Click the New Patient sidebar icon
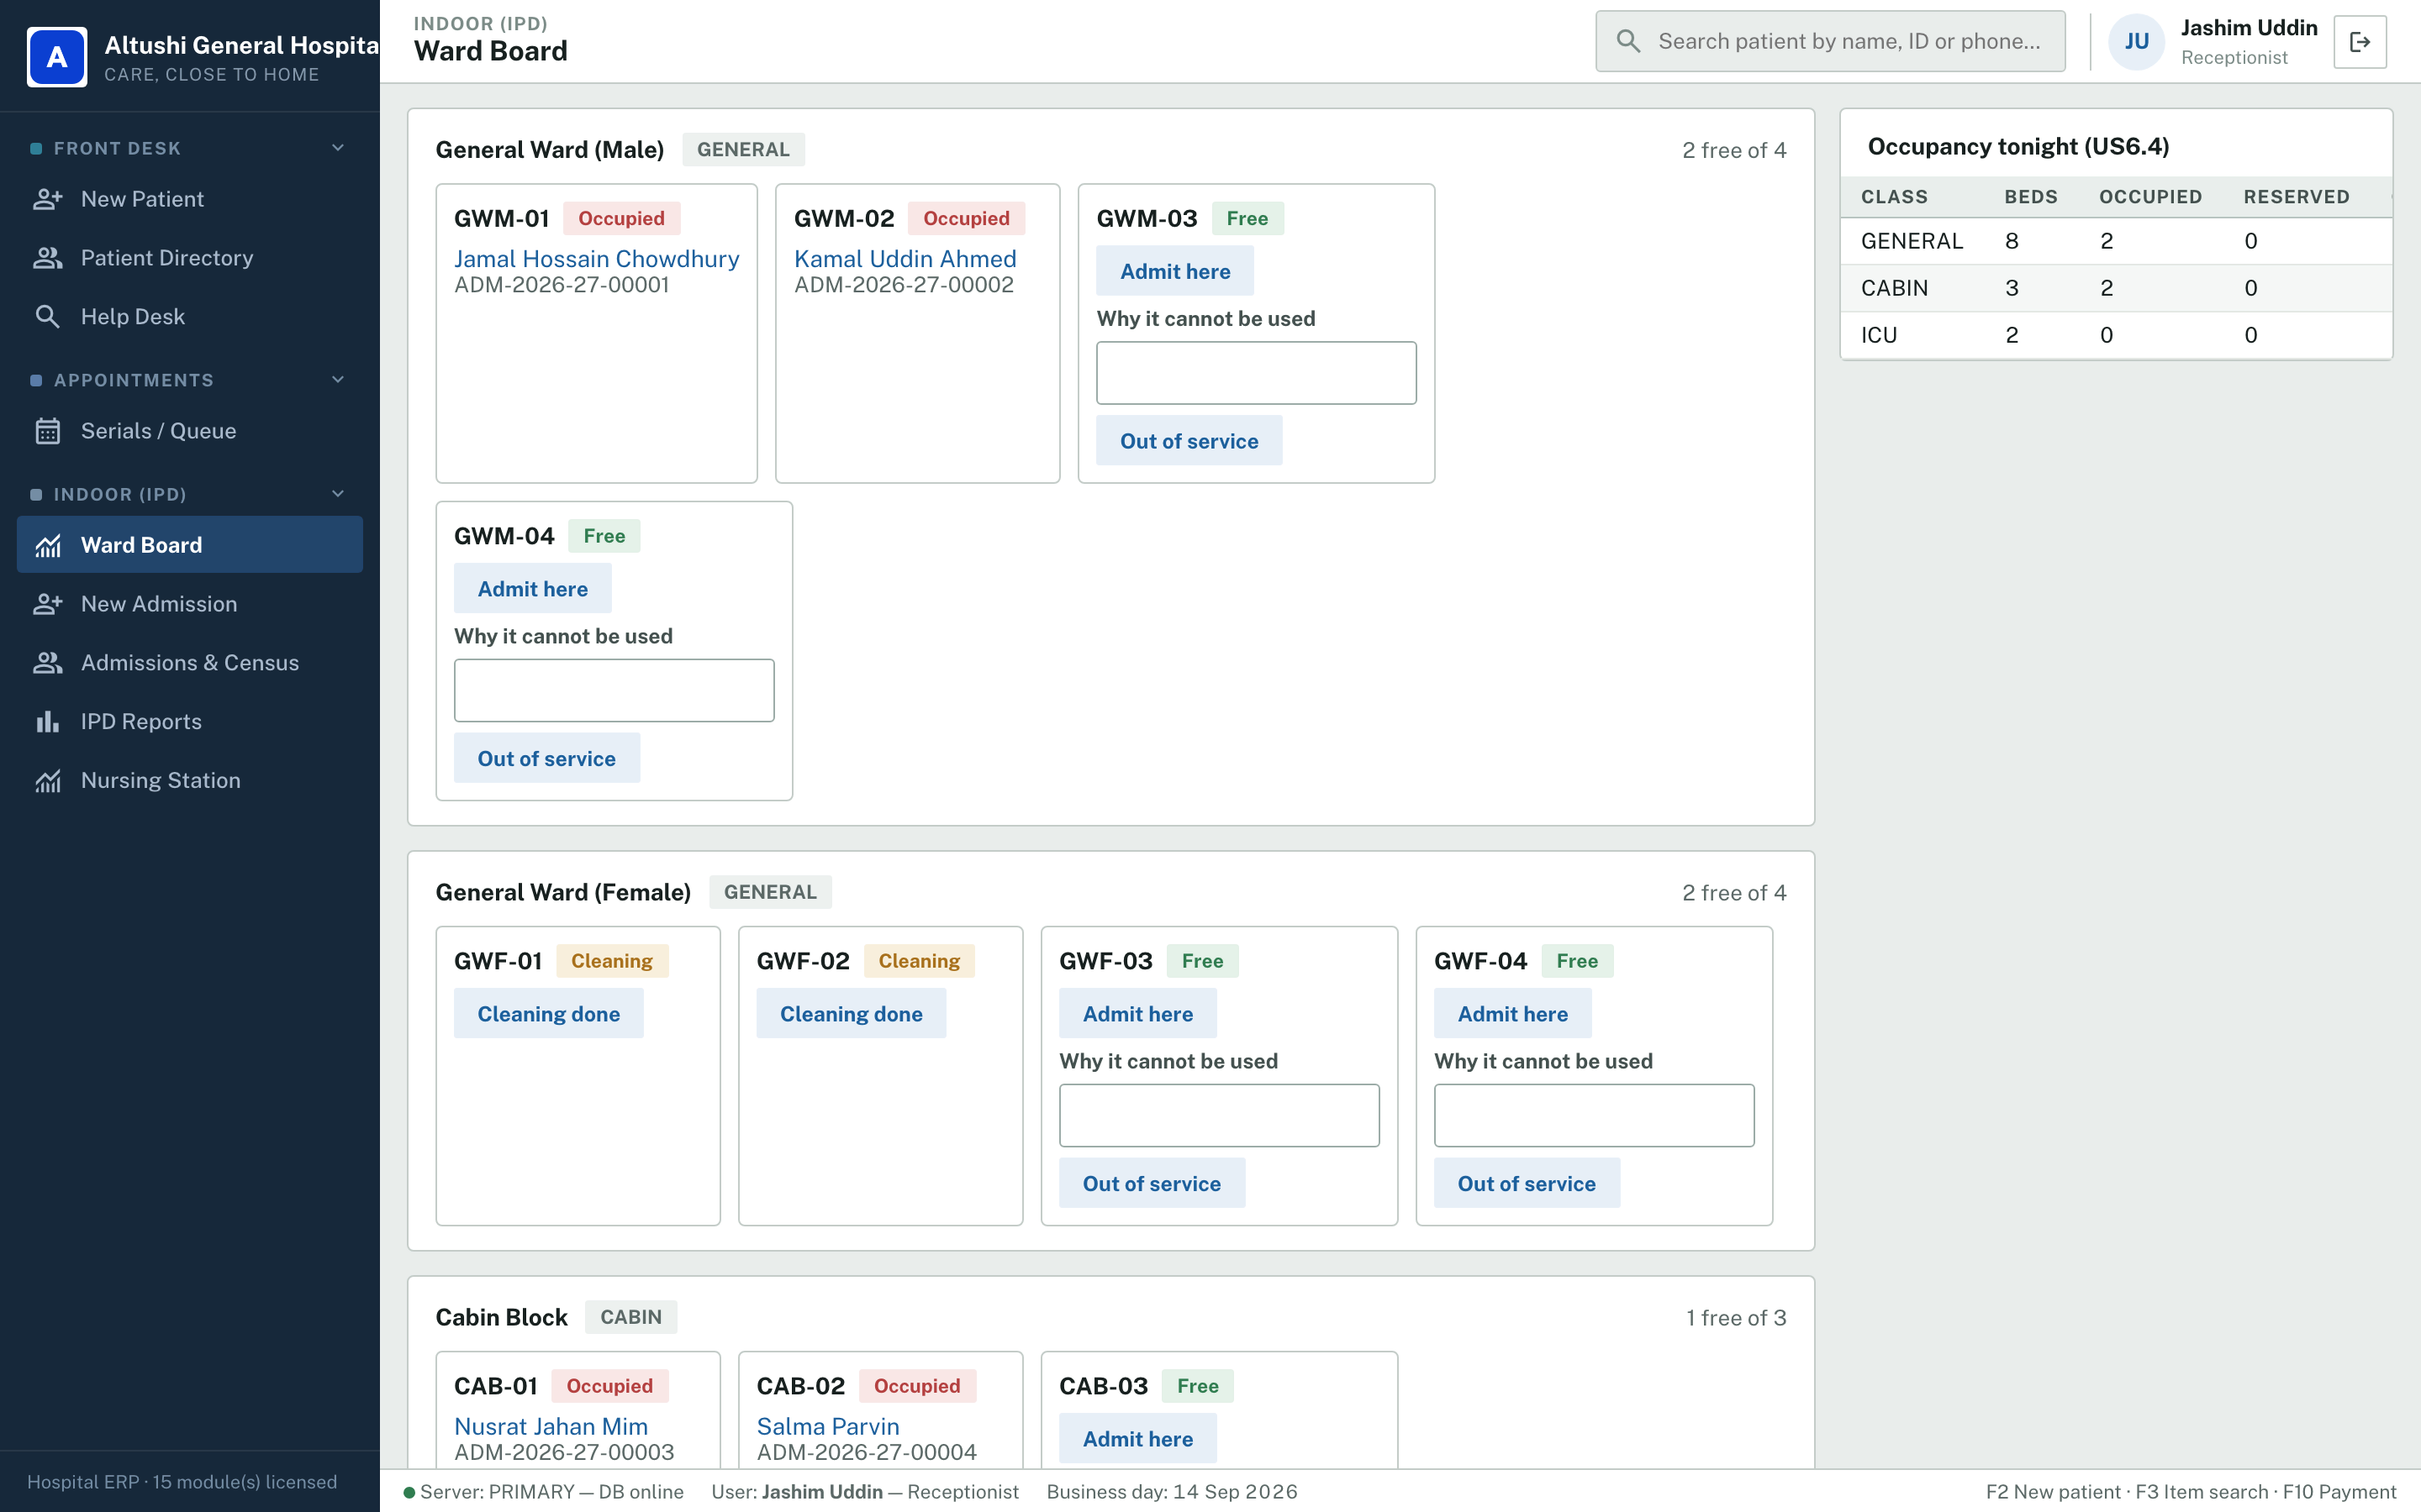 click(x=48, y=199)
